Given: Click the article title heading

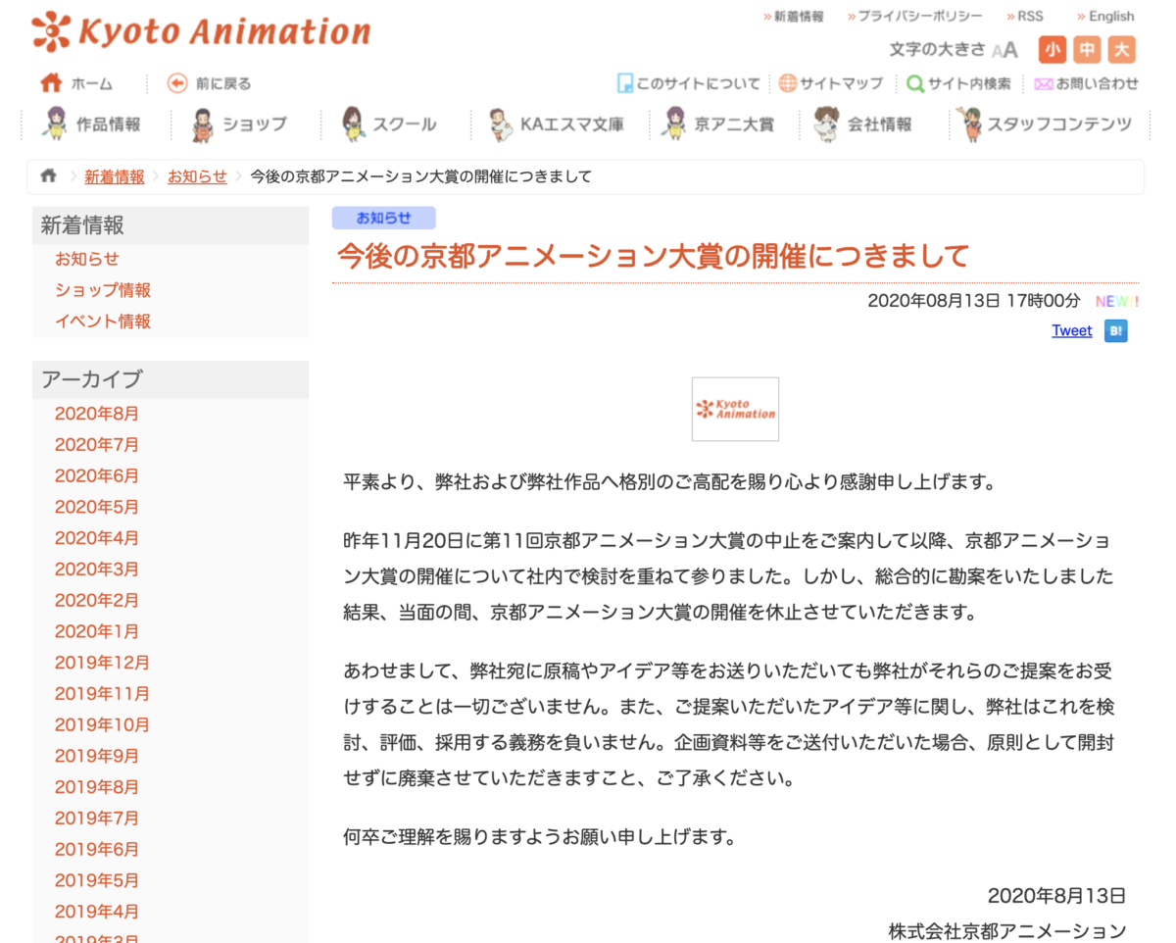Looking at the screenshot, I should tap(653, 256).
